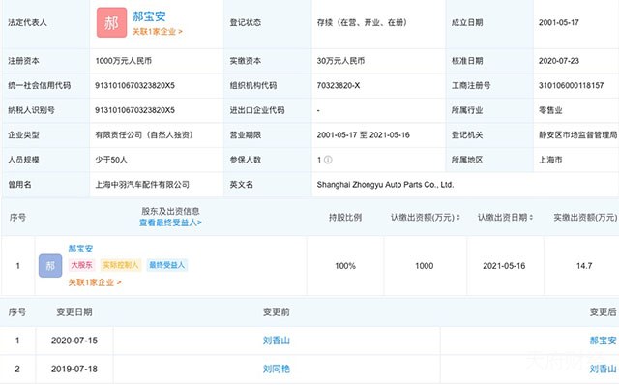Viewport: 619px width, 385px height.
Task: Open 关联1家企业 link under legal representative
Action: point(157,31)
